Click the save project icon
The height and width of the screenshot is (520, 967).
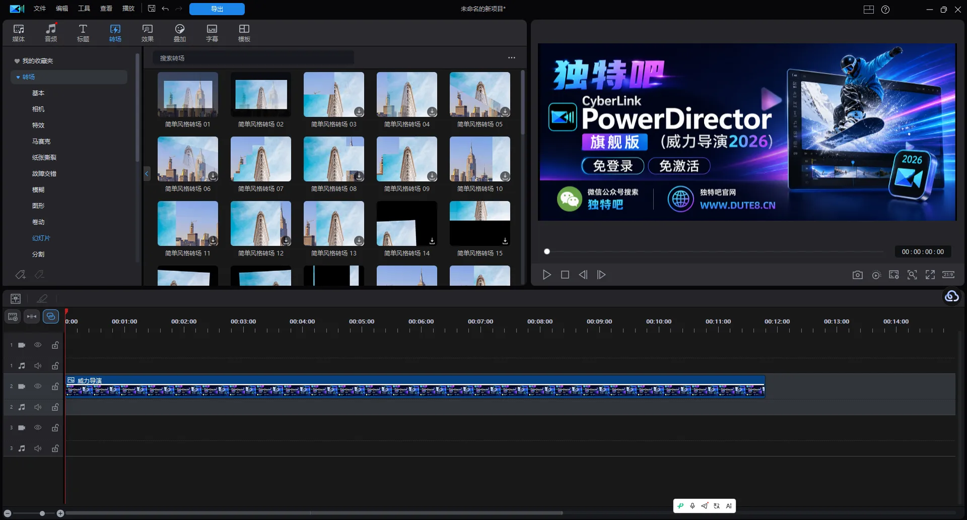tap(152, 9)
